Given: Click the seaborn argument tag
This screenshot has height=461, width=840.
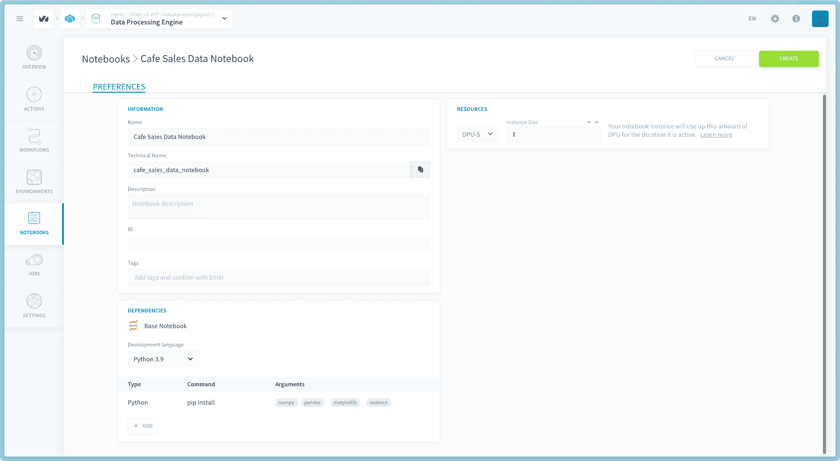Looking at the screenshot, I should 378,402.
